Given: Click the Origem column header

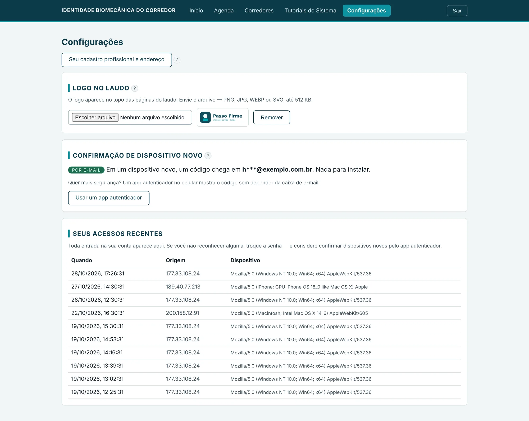Looking at the screenshot, I should coord(175,260).
